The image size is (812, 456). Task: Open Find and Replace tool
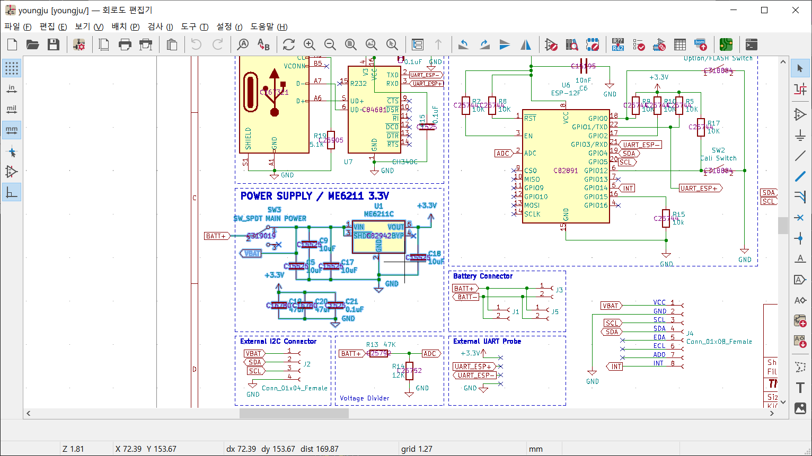(x=263, y=44)
